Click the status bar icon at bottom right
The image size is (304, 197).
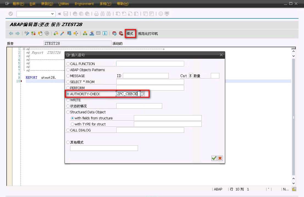[x=294, y=189]
